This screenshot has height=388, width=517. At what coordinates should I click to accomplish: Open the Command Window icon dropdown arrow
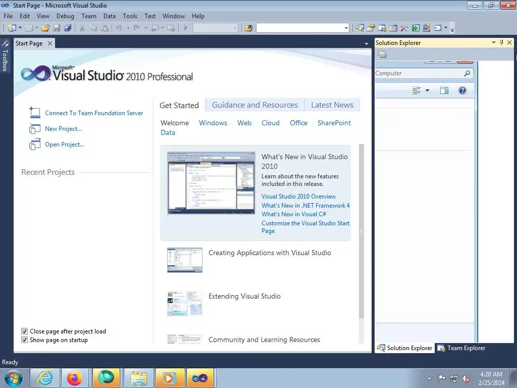point(446,28)
